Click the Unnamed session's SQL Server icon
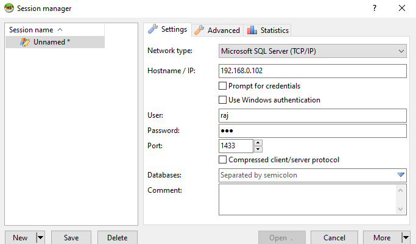This screenshot has height=244, width=416. click(25, 42)
